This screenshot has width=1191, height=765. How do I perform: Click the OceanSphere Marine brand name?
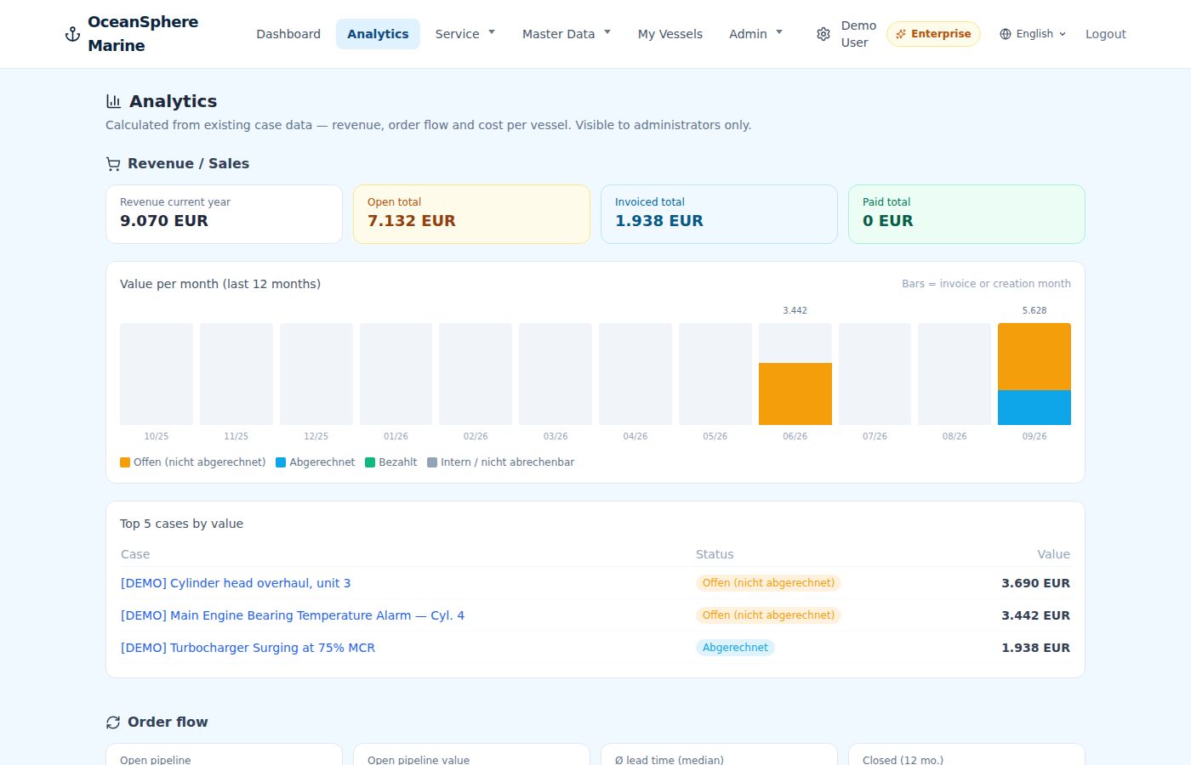[x=143, y=34]
